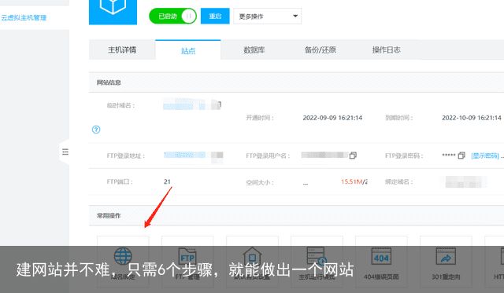Image resolution: width=504 pixels, height=293 pixels.
Task: Open the FTP management folder icon
Action: pyautogui.click(x=187, y=256)
